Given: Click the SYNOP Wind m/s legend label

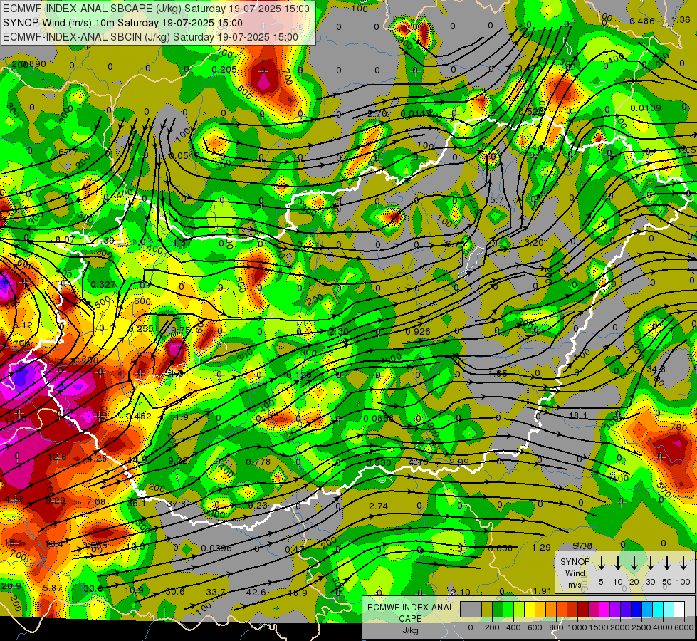Looking at the screenshot, I should click(575, 573).
